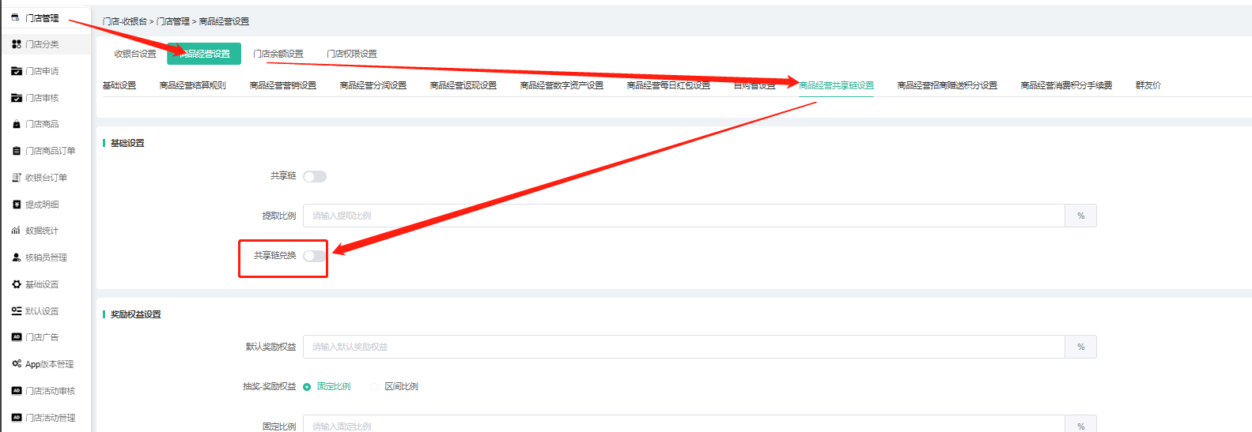Select the green 商品经营设置 tab

204,54
